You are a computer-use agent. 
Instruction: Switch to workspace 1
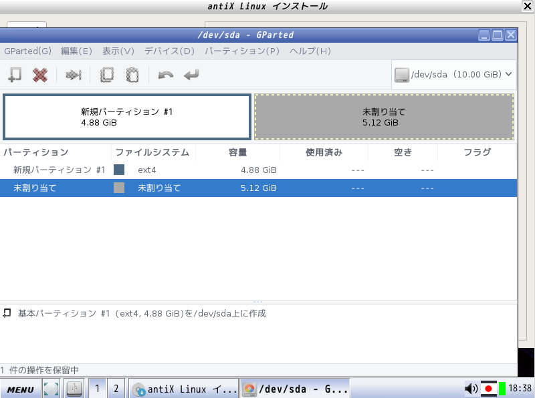point(97,389)
